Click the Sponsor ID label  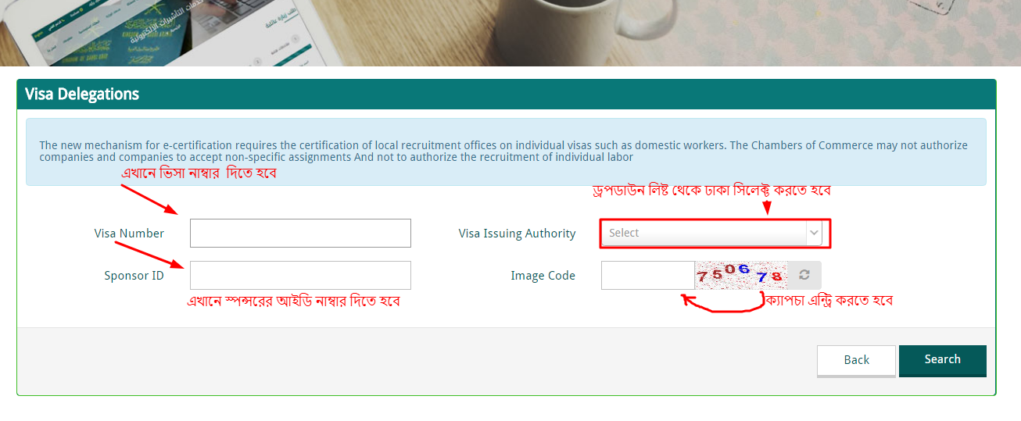pyautogui.click(x=134, y=276)
